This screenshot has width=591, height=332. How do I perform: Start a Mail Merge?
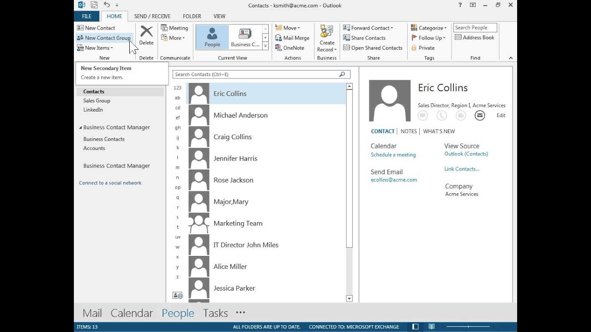point(292,38)
